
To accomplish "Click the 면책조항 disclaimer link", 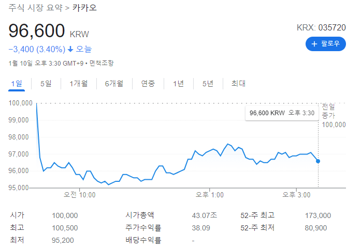I will pos(102,63).
